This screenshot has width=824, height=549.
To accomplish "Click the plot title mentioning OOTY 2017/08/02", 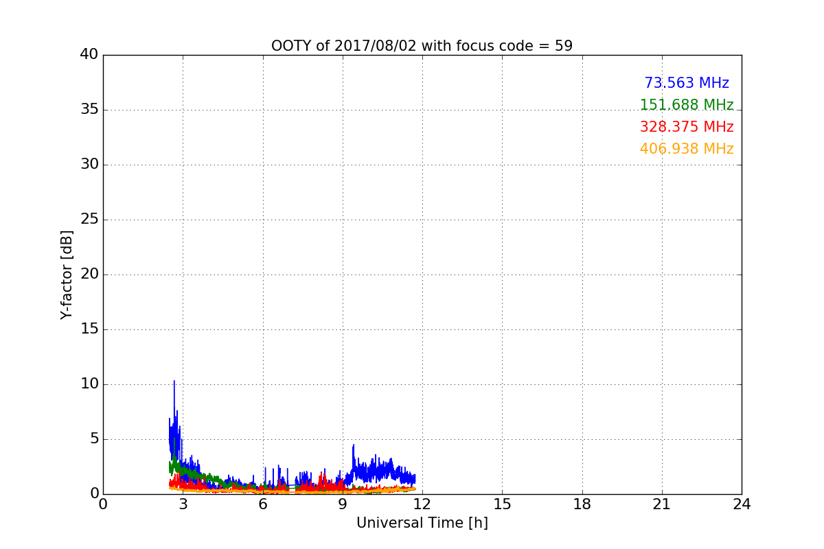I will pyautogui.click(x=422, y=46).
